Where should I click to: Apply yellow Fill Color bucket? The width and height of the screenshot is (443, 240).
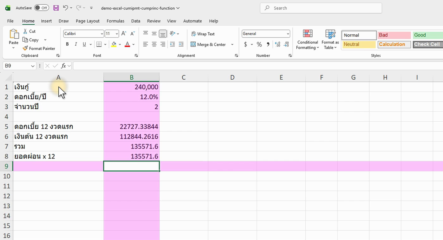(x=114, y=44)
